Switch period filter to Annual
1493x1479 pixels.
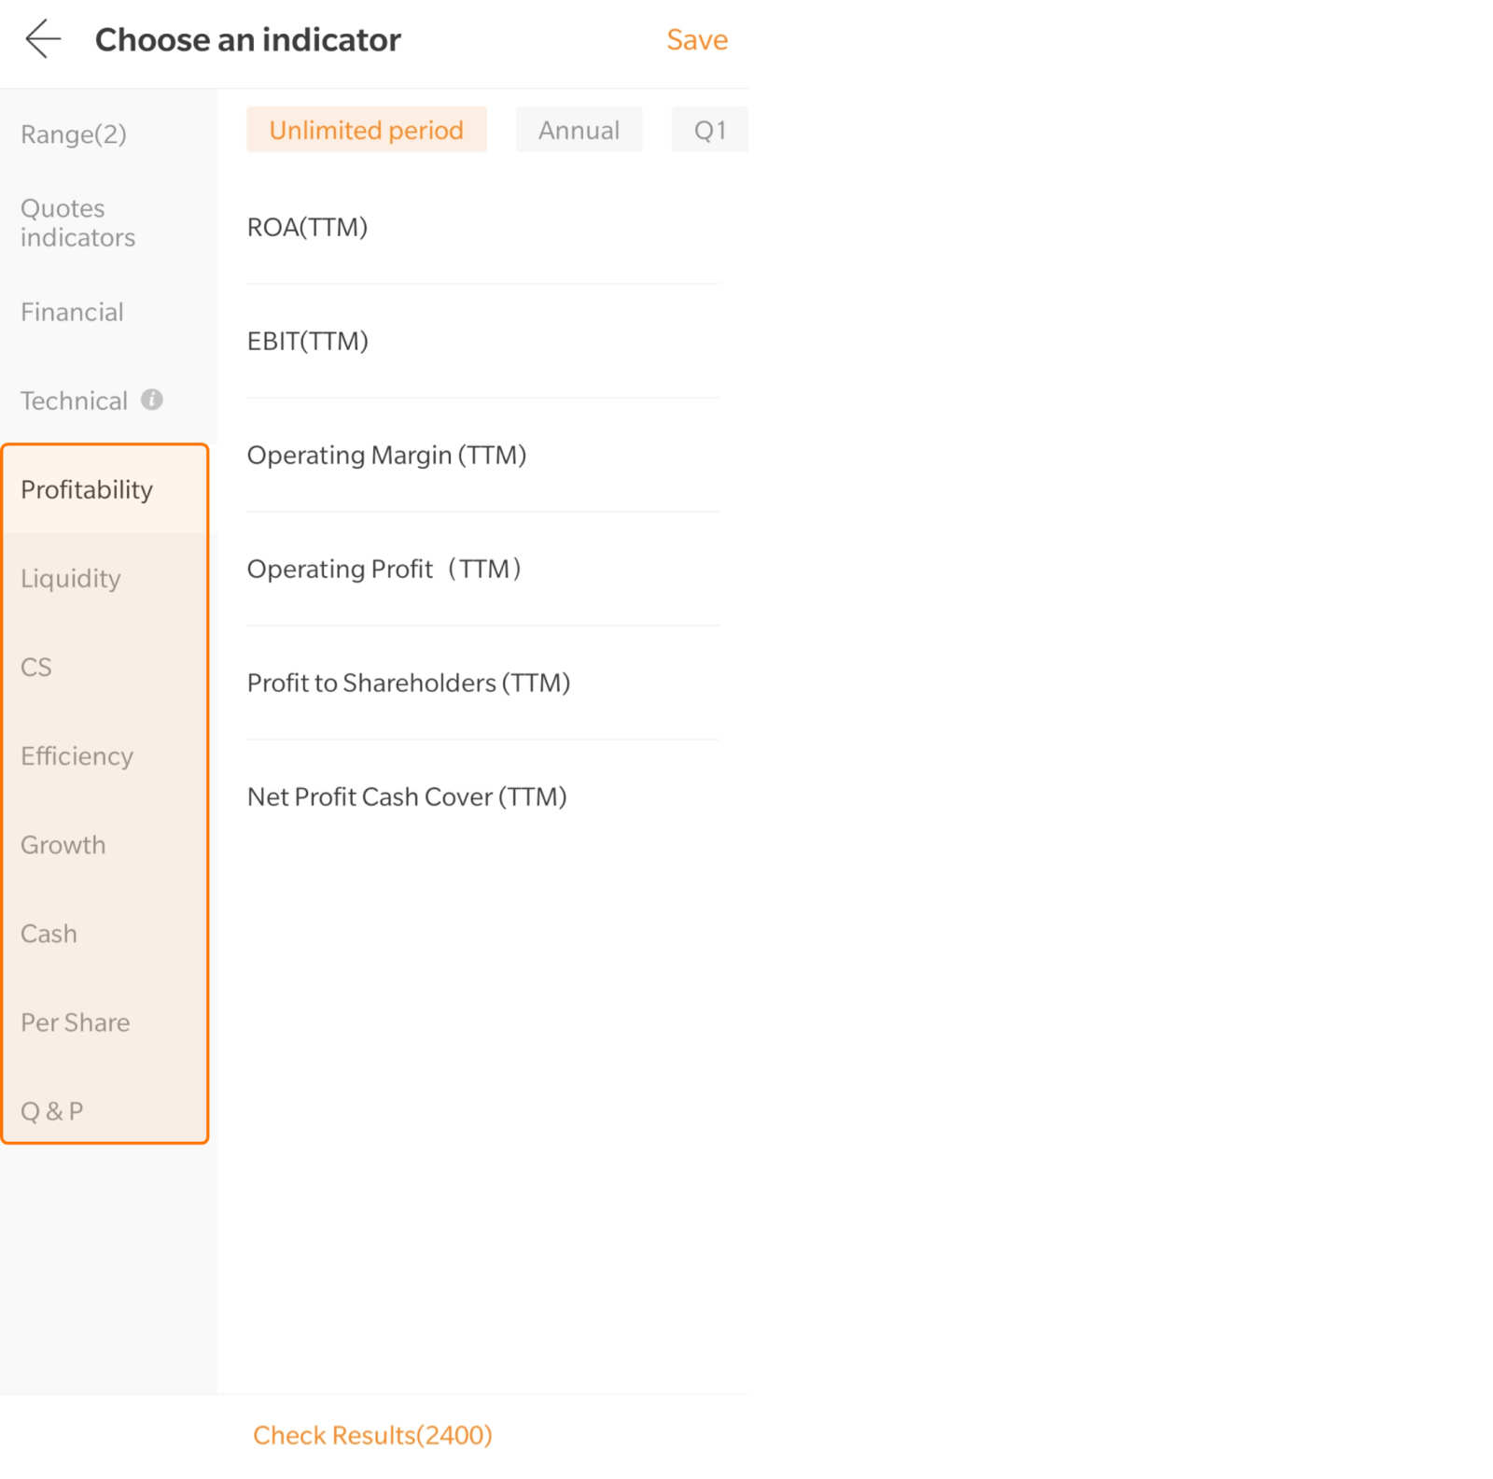click(x=579, y=130)
